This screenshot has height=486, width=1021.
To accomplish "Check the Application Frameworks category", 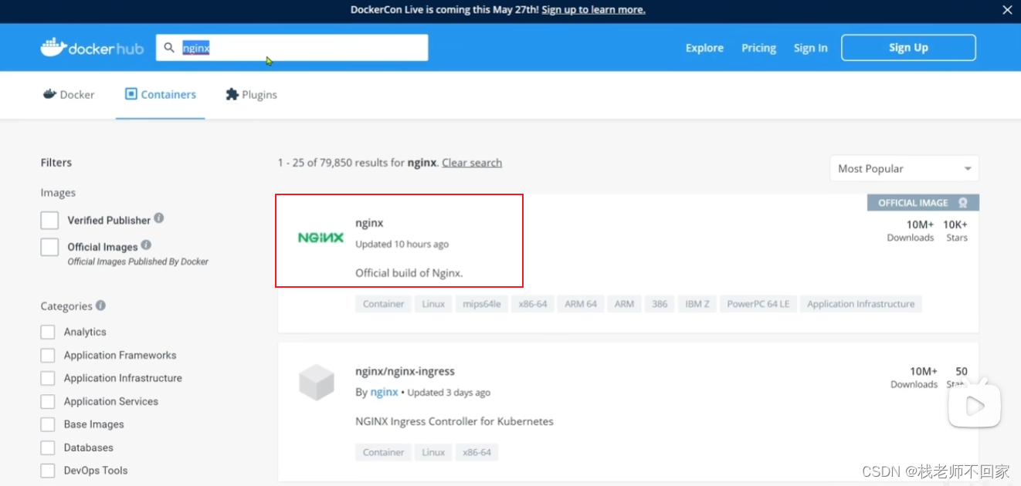I will pyautogui.click(x=48, y=355).
